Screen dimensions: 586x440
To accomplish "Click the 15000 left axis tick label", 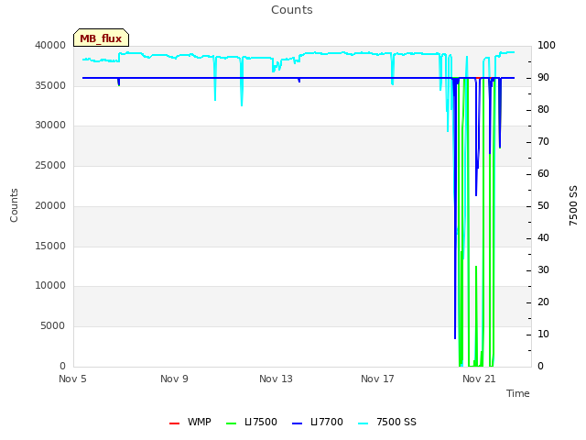I will coord(50,247).
